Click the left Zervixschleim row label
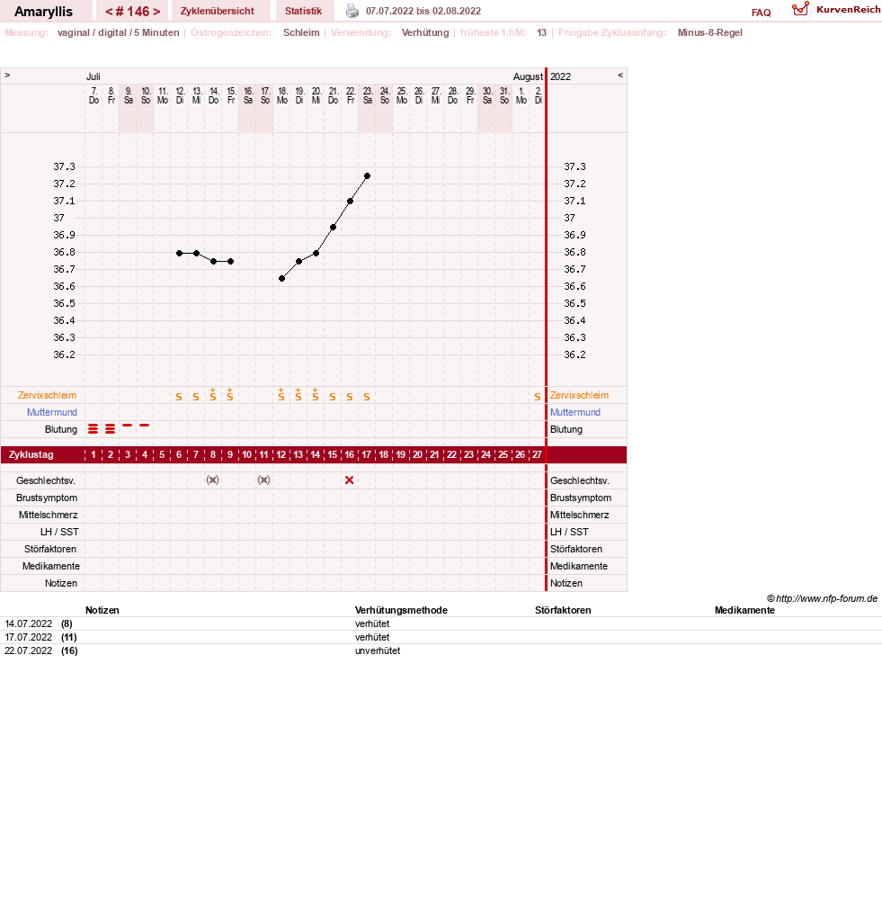The image size is (882, 915). (x=48, y=395)
